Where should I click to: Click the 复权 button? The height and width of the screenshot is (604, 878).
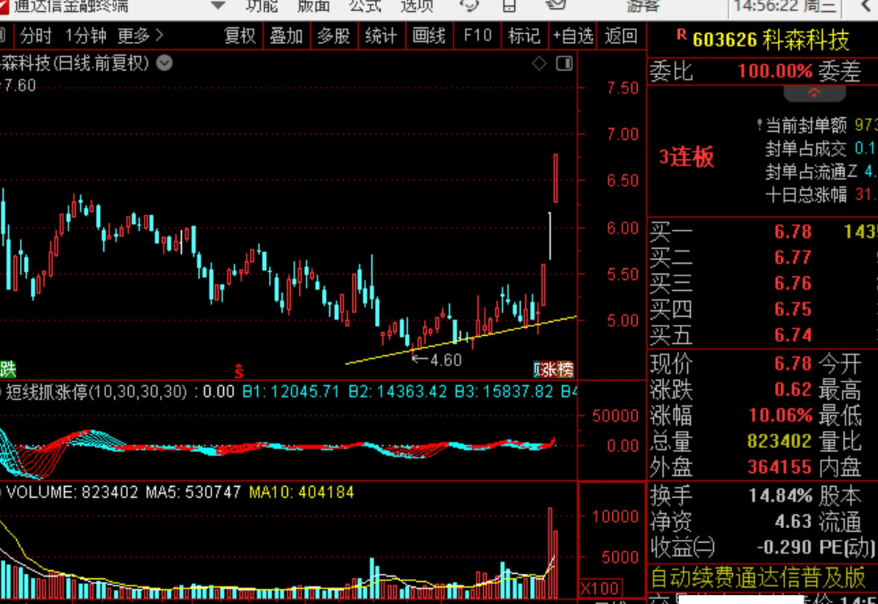[x=239, y=36]
